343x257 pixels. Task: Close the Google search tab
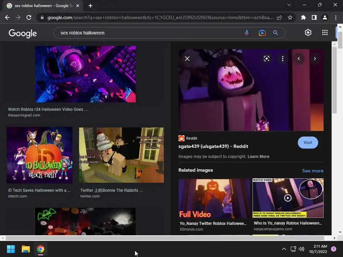[x=78, y=6]
